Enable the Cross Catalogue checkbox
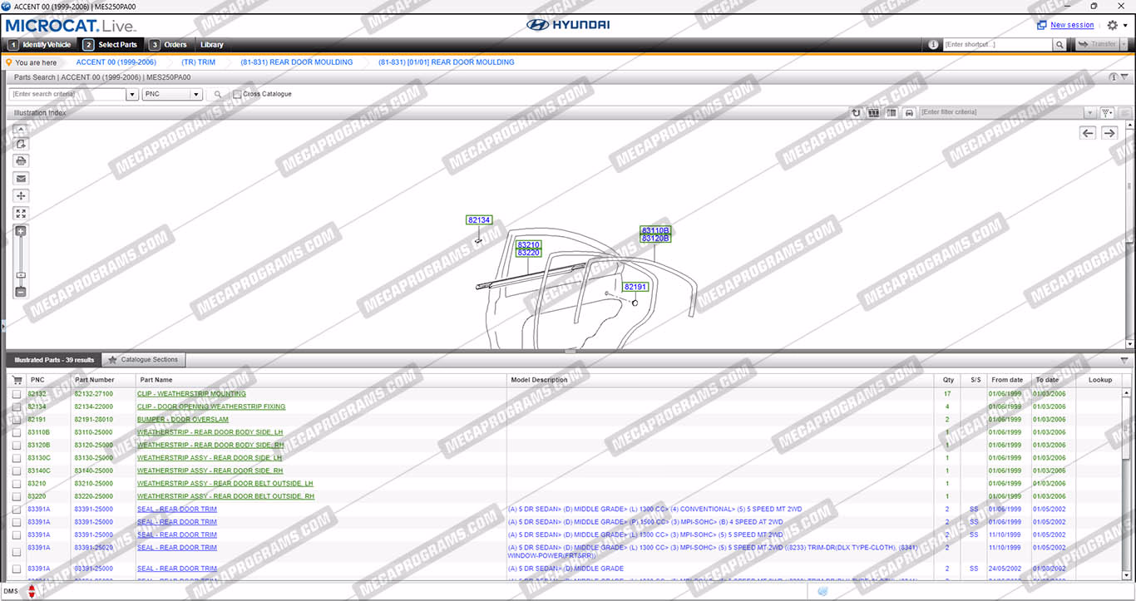 [238, 95]
